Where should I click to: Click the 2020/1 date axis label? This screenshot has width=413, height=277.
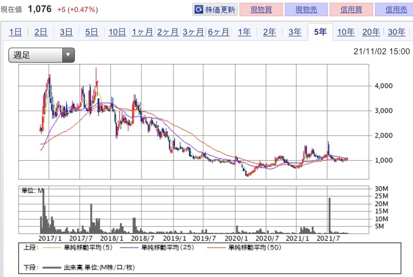pos(236,238)
